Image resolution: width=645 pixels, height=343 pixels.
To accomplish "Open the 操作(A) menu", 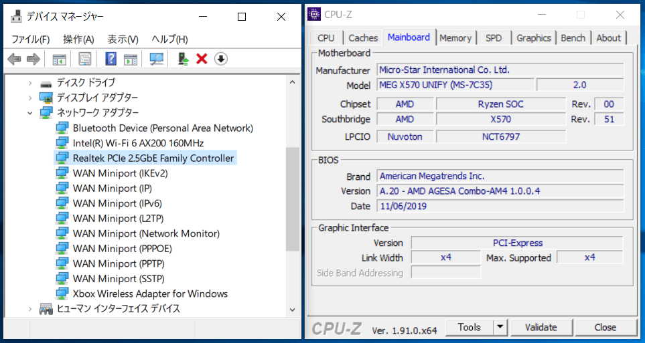I will [x=78, y=39].
